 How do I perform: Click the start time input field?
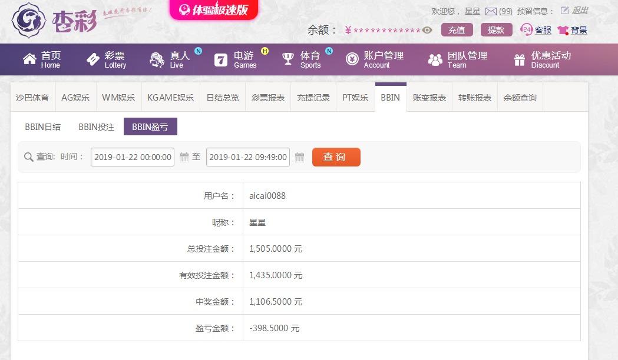point(133,157)
